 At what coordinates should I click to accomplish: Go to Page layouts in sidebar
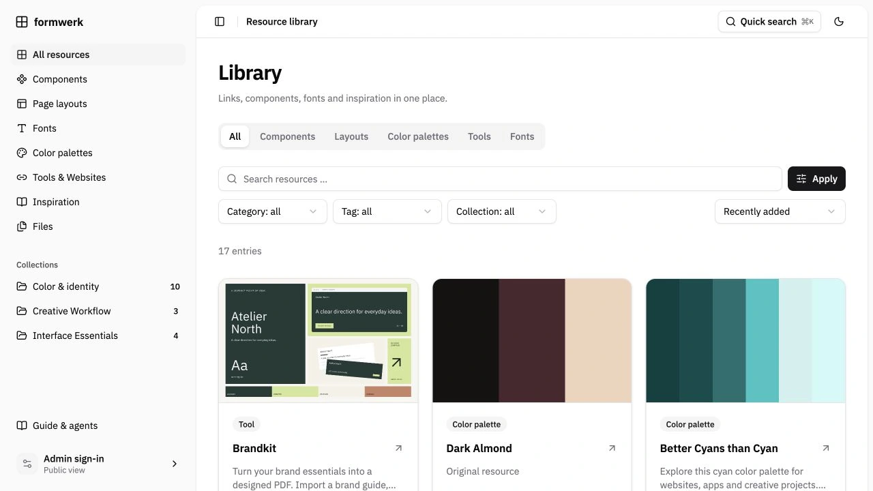(98, 104)
